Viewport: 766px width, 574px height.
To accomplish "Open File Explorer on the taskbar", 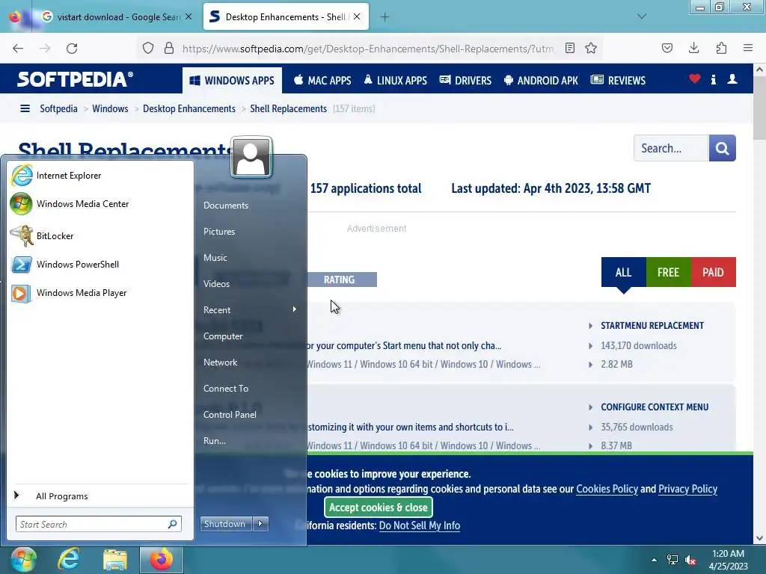I will tap(114, 560).
